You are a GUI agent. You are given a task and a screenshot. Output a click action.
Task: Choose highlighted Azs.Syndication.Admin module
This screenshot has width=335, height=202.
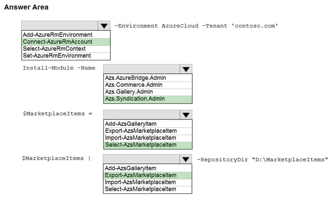tap(148, 99)
